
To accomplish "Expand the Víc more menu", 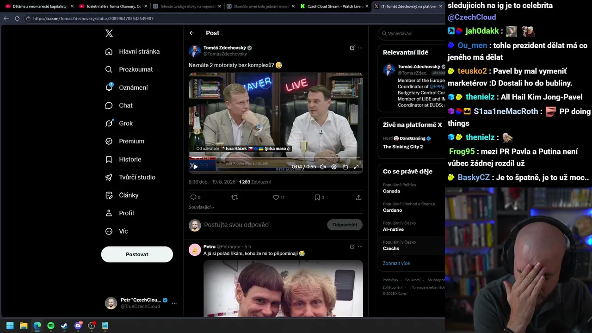I will (116, 231).
